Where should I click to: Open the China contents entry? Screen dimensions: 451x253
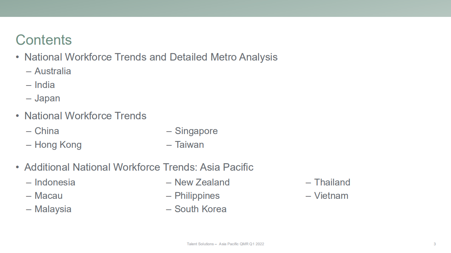point(47,131)
